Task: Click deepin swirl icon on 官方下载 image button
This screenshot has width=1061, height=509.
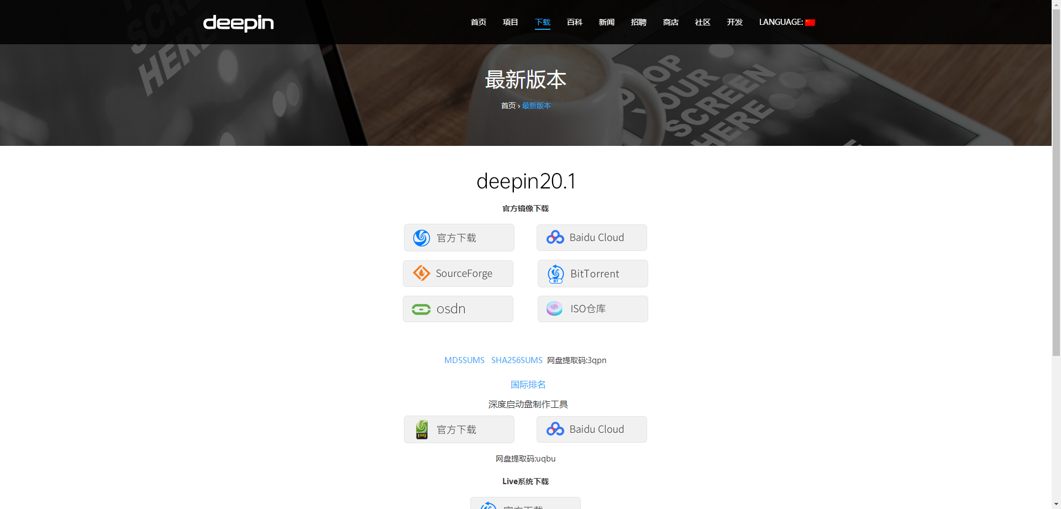Action: (x=422, y=238)
